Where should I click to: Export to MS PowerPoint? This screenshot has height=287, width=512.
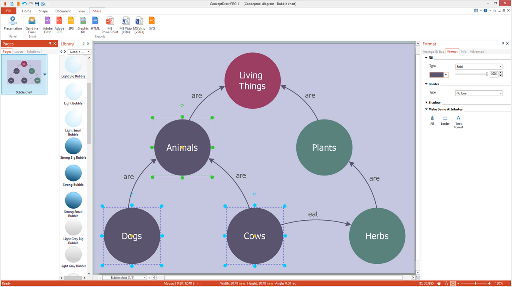tap(110, 25)
